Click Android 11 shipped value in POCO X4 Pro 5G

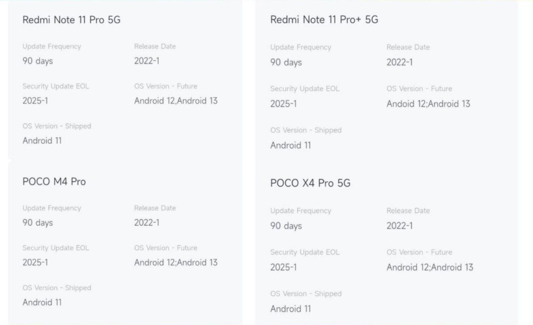coord(290,309)
